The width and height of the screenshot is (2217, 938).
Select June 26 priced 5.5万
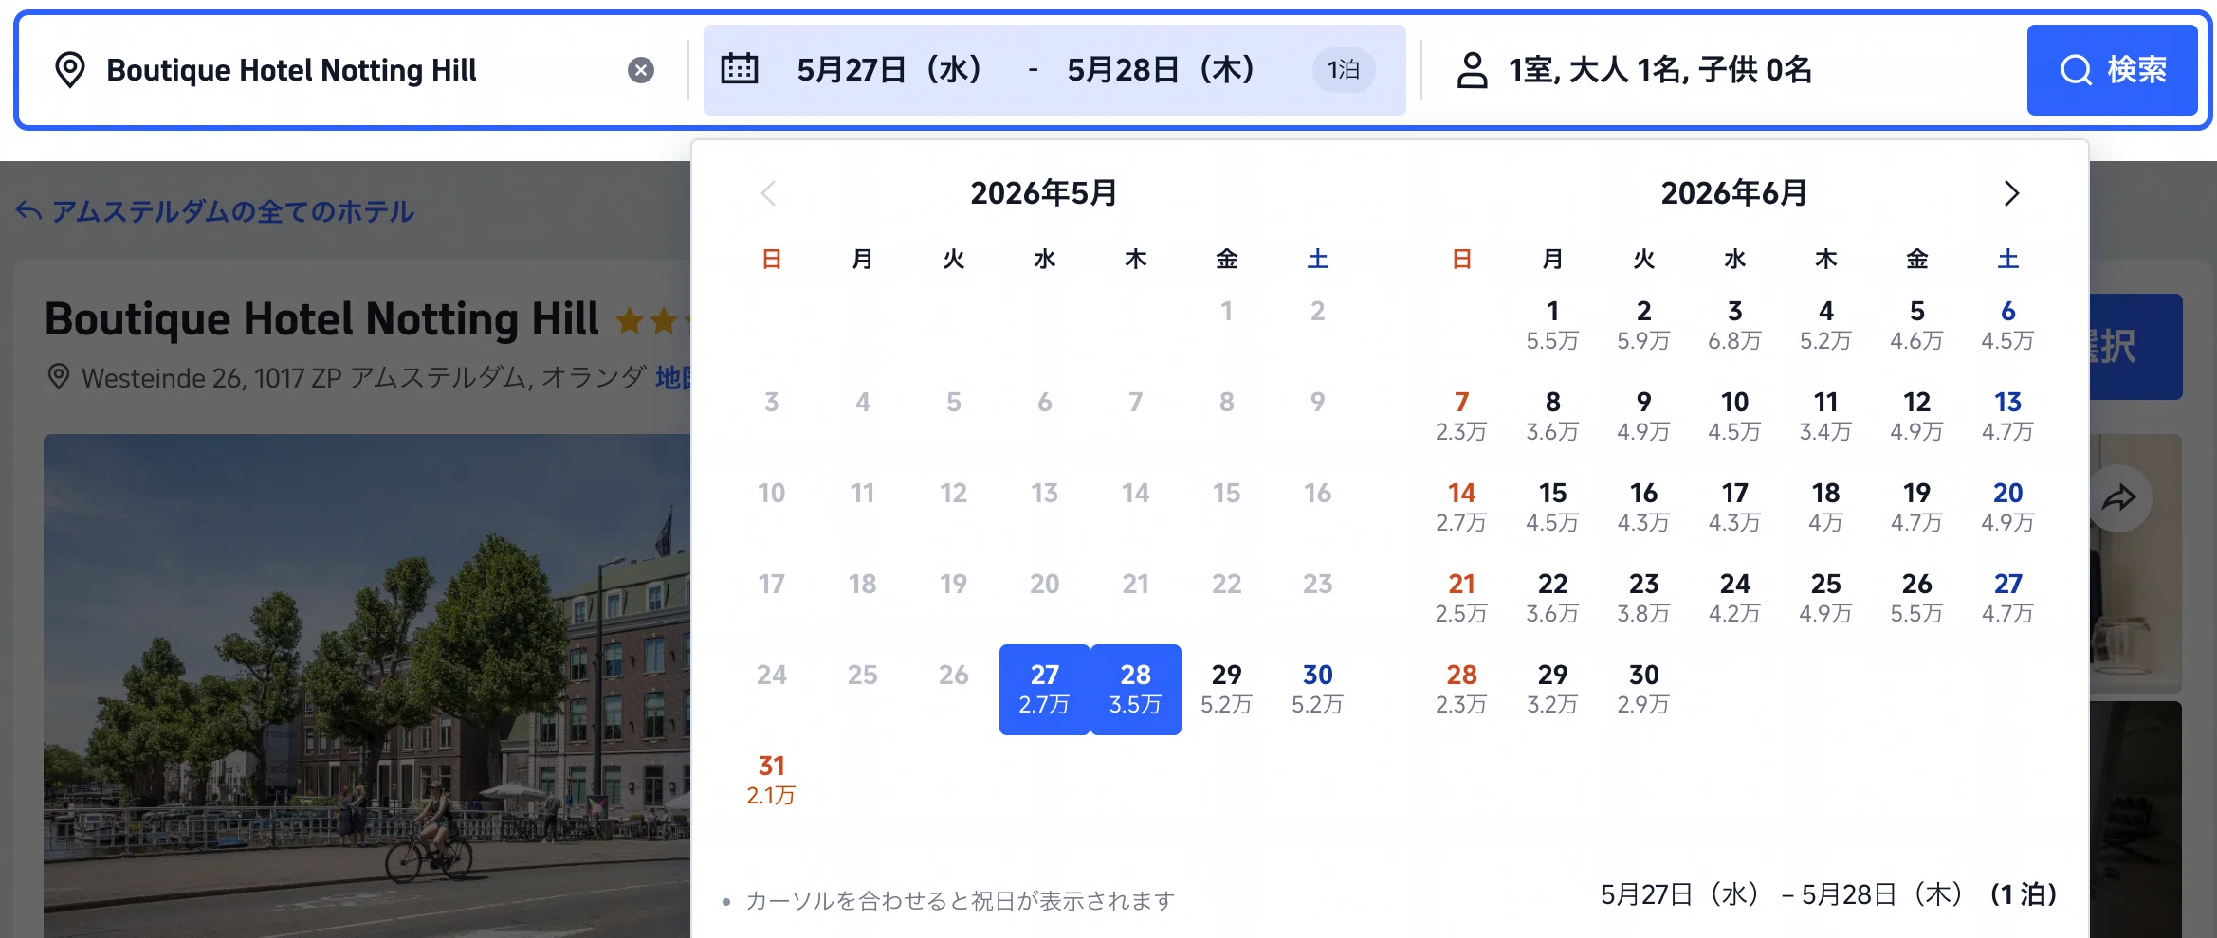[x=1917, y=598]
